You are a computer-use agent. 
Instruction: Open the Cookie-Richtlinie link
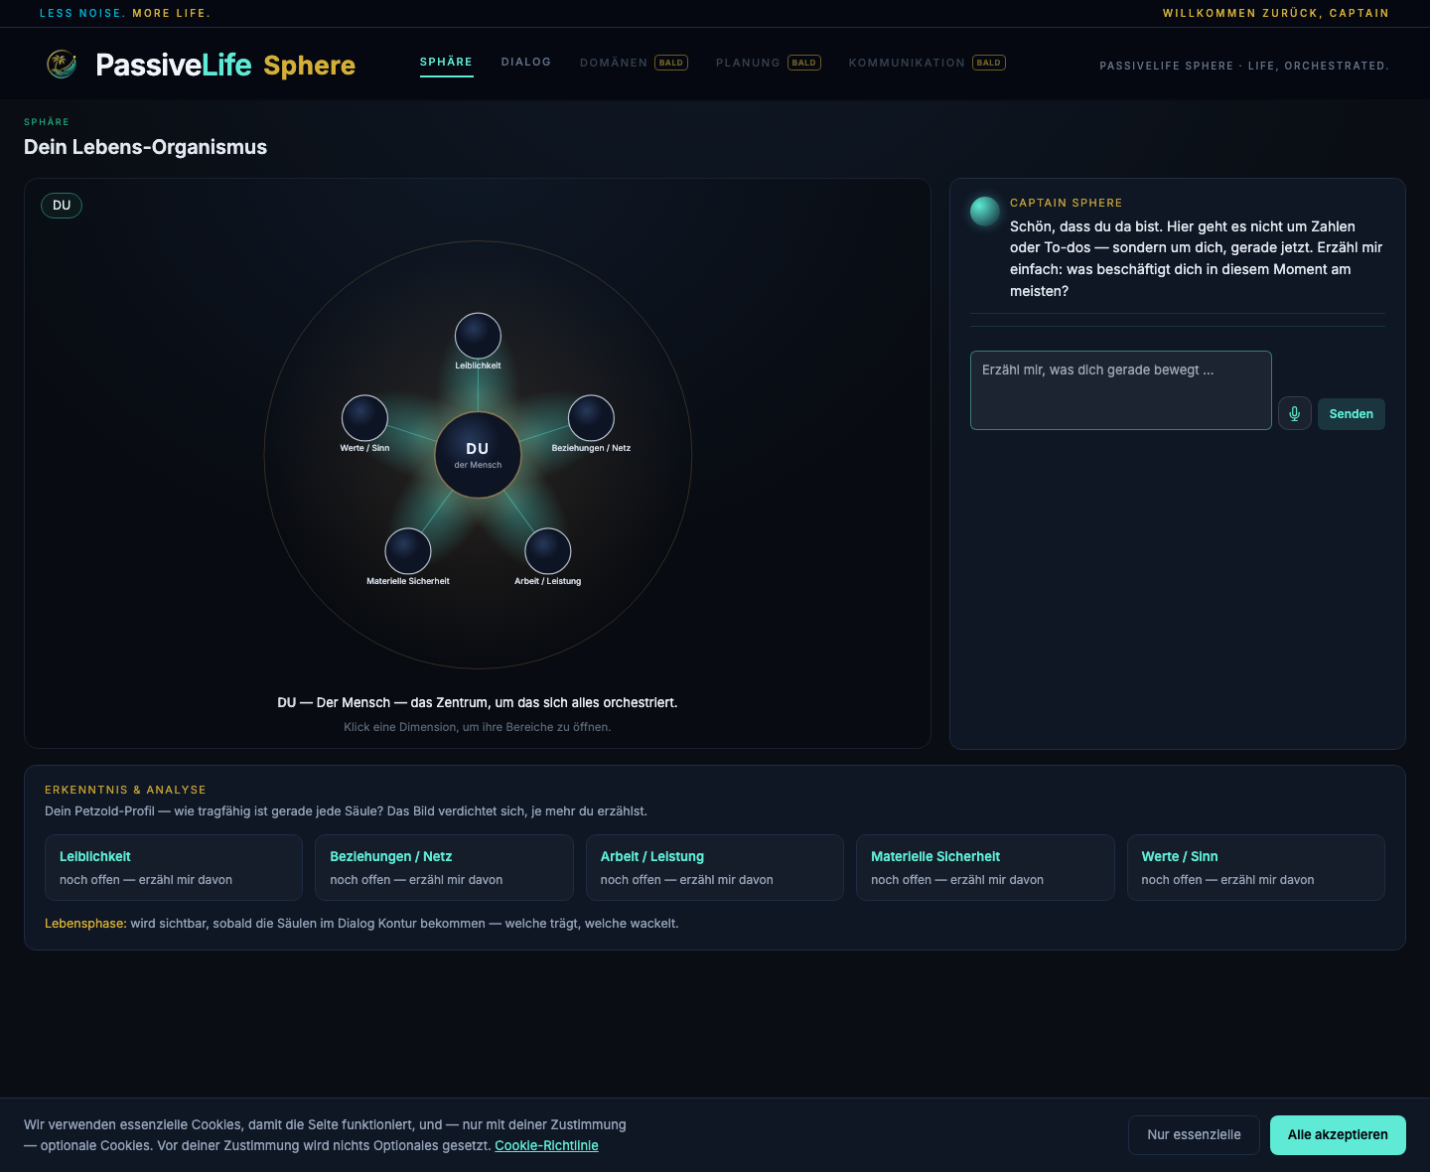tap(546, 1146)
